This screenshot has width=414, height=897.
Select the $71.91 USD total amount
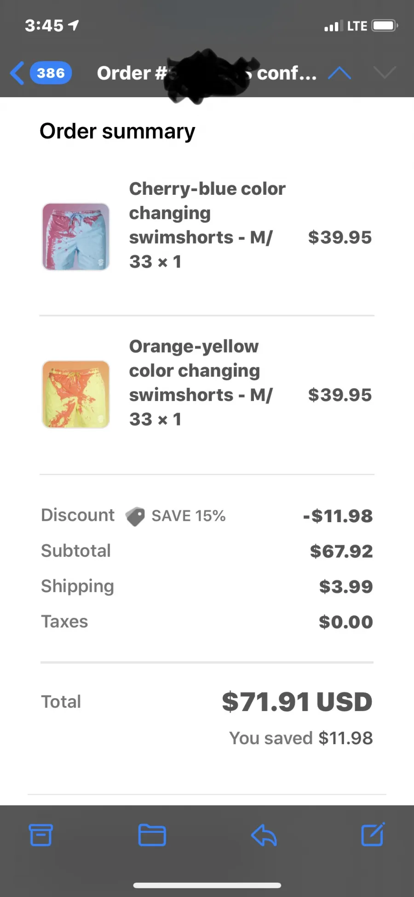(x=297, y=702)
